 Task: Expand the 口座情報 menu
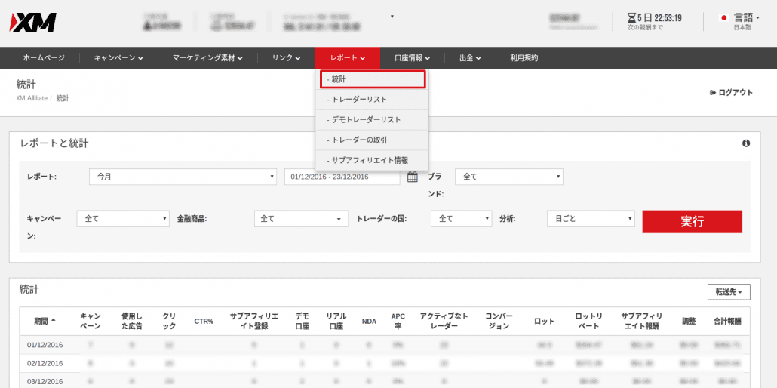[x=412, y=58]
